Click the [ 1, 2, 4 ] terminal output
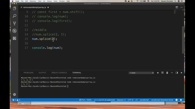 [x=27, y=80]
